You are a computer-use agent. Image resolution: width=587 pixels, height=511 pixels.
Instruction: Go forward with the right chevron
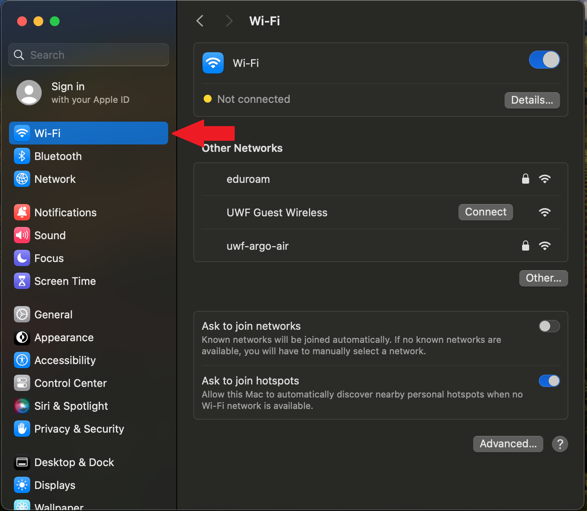click(229, 21)
